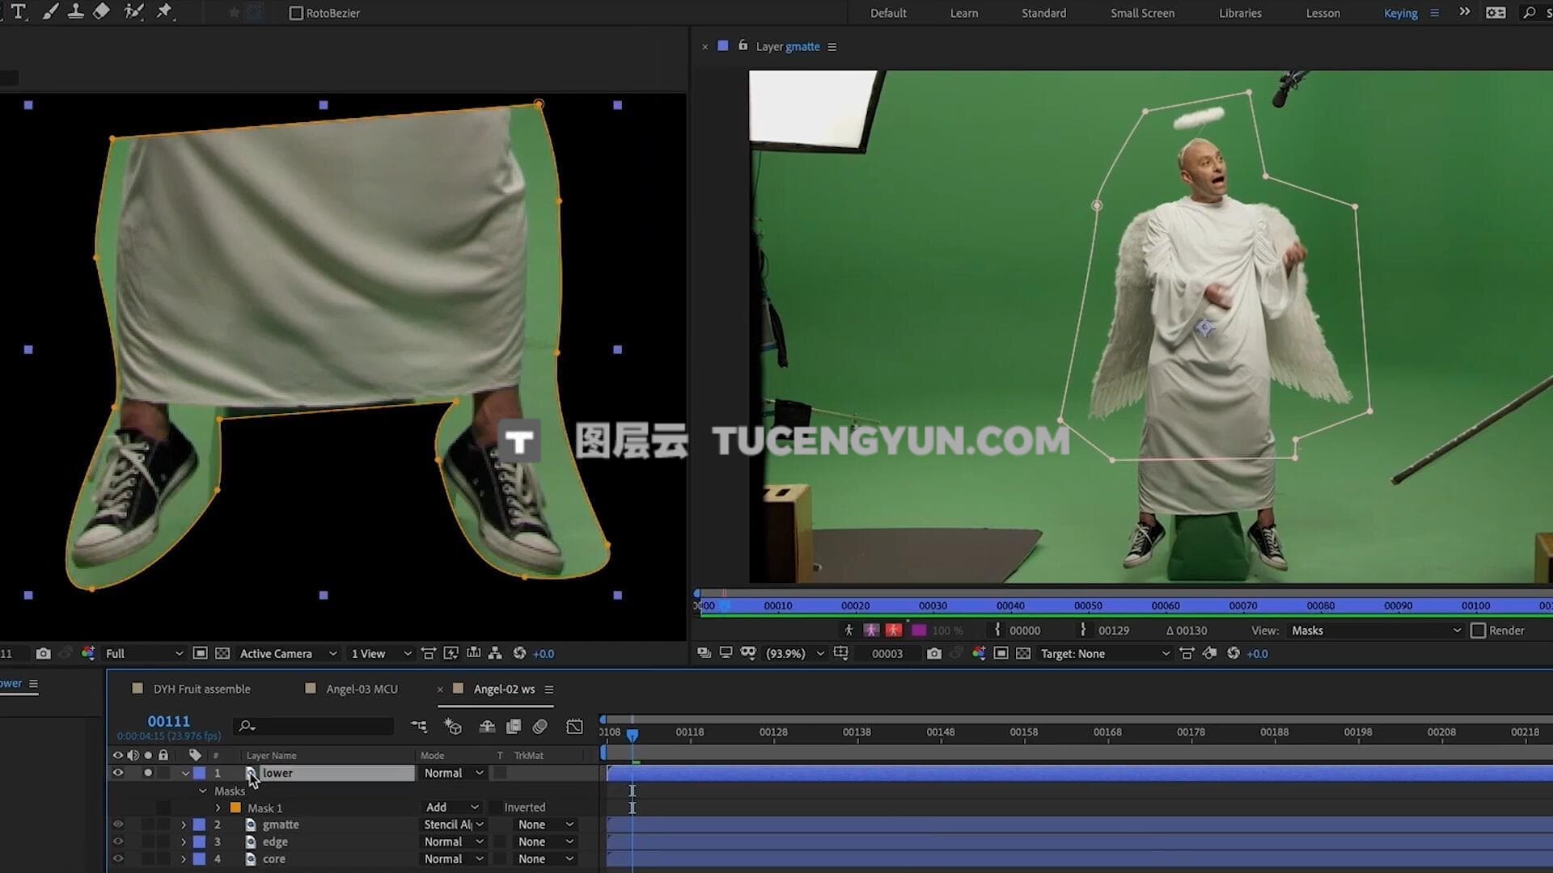This screenshot has width=1553, height=873.
Task: Open gmatte Stencil Alpha mode dropdown
Action: click(454, 824)
